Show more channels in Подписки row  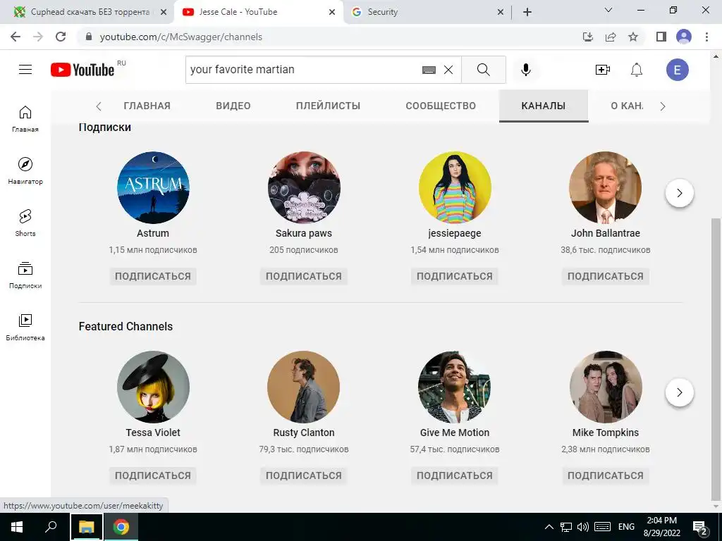click(680, 193)
